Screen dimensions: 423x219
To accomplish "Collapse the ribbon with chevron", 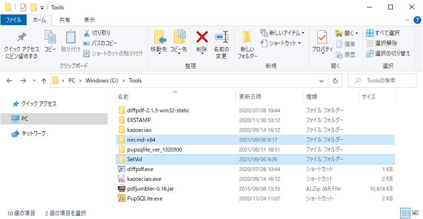I will tap(407, 20).
